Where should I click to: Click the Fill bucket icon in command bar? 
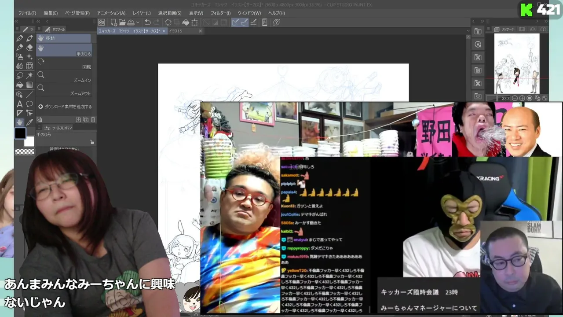click(186, 22)
